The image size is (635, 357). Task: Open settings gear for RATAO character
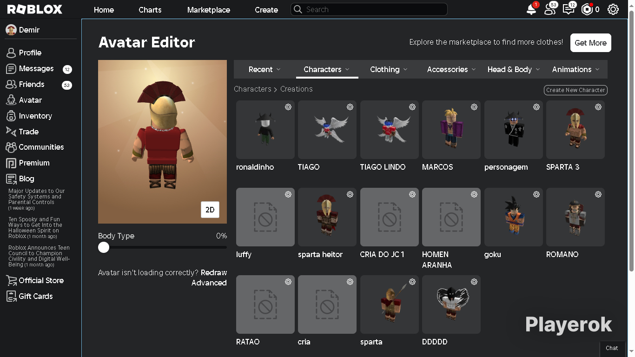[x=288, y=282]
